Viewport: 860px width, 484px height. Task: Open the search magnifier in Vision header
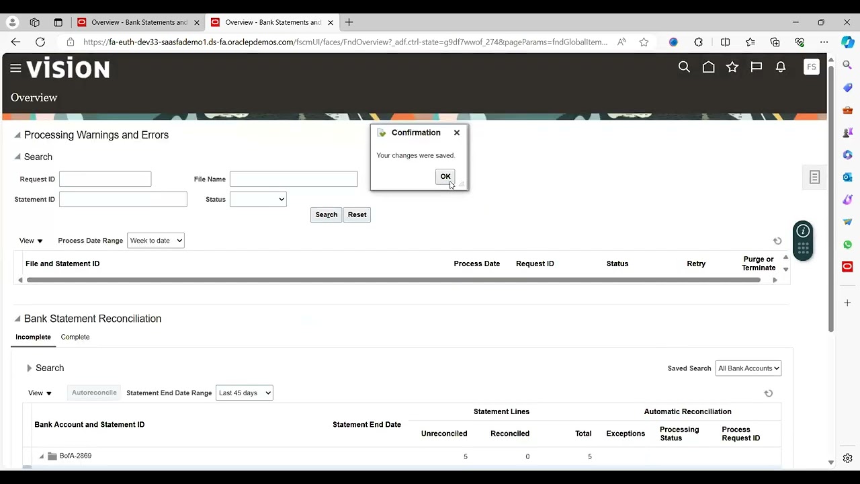(684, 67)
